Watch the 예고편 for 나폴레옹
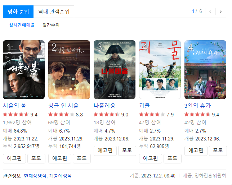The image size is (232, 185). coord(105,151)
